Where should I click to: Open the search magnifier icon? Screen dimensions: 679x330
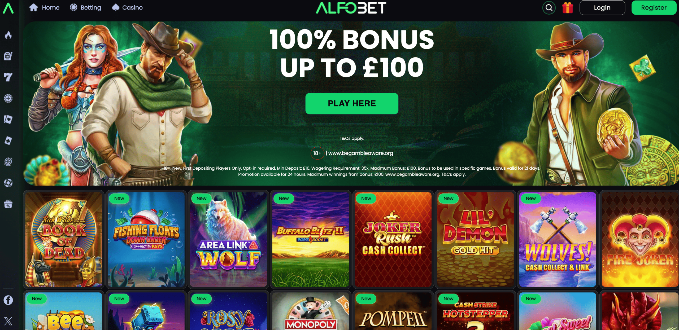[549, 8]
